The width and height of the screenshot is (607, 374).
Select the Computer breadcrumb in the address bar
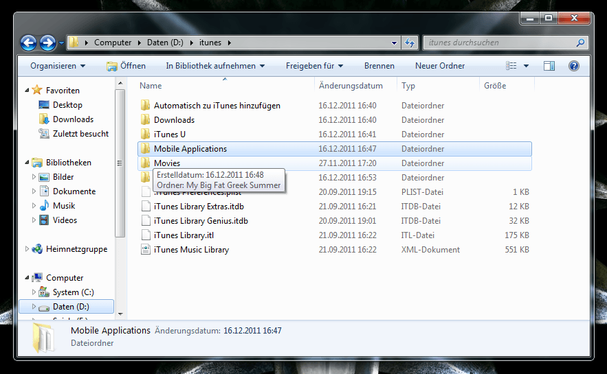(113, 43)
